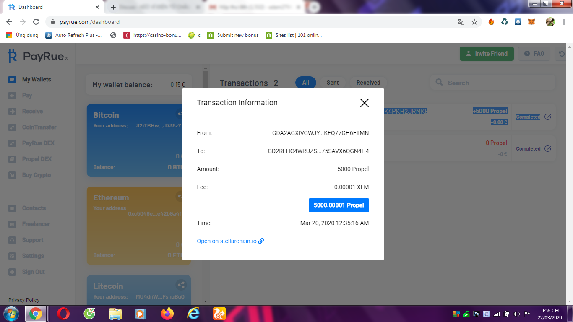Click the time Mar 20, 2020 12:35:16 AM
573x322 pixels.
[335, 223]
